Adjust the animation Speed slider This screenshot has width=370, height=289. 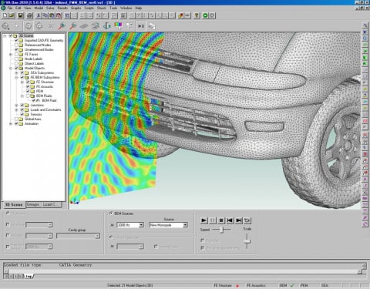(223, 230)
